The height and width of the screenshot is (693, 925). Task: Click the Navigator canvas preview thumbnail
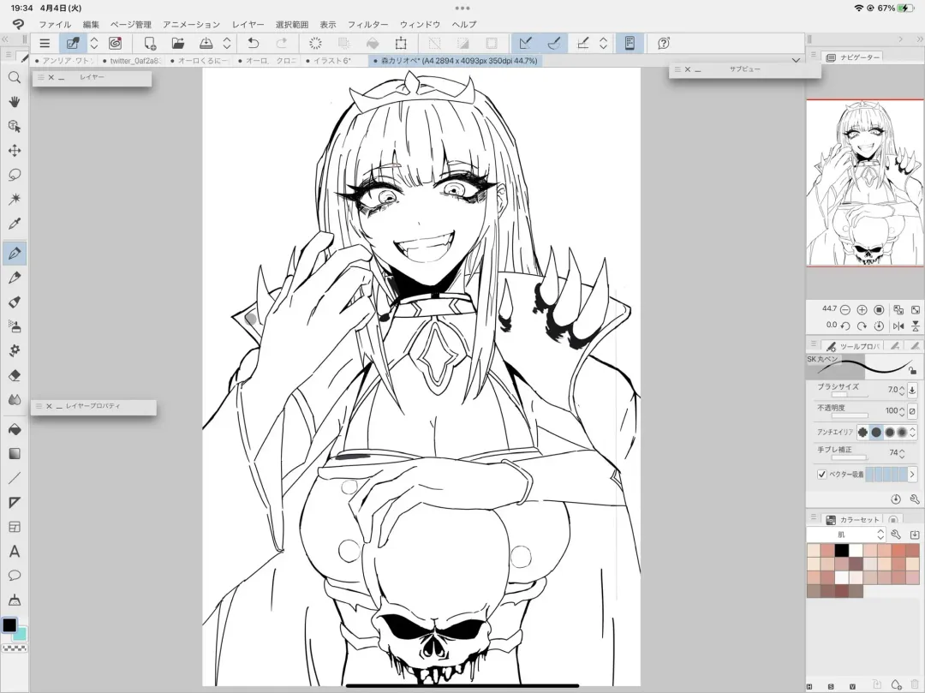coord(864,182)
